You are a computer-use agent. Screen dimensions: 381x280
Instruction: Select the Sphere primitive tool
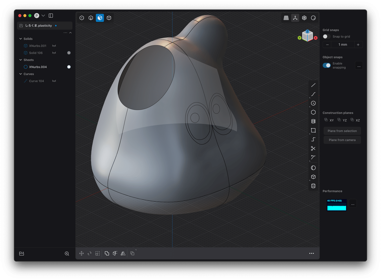[313, 168]
